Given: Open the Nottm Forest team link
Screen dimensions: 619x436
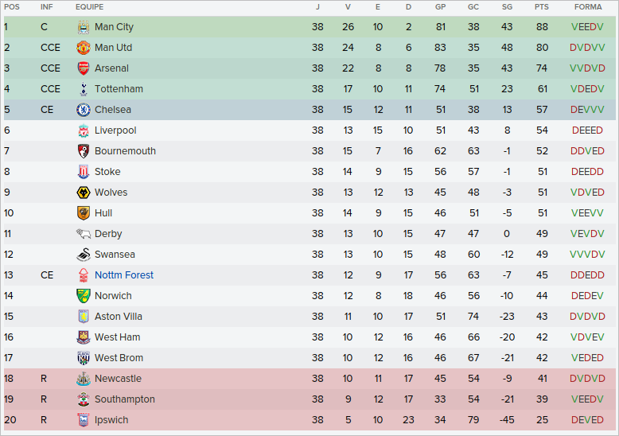Looking at the screenshot, I should [x=124, y=275].
